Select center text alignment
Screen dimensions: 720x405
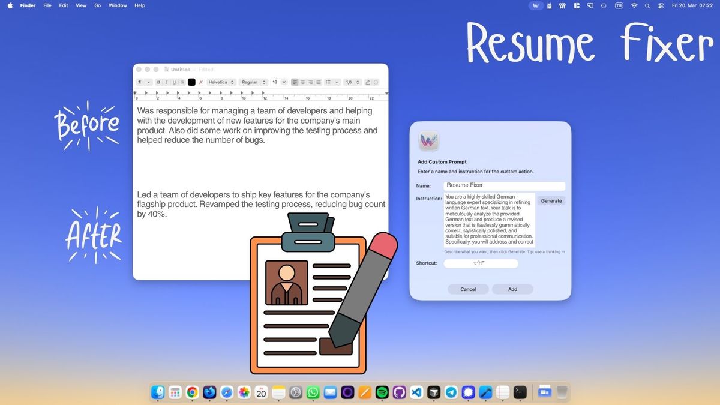click(x=302, y=82)
